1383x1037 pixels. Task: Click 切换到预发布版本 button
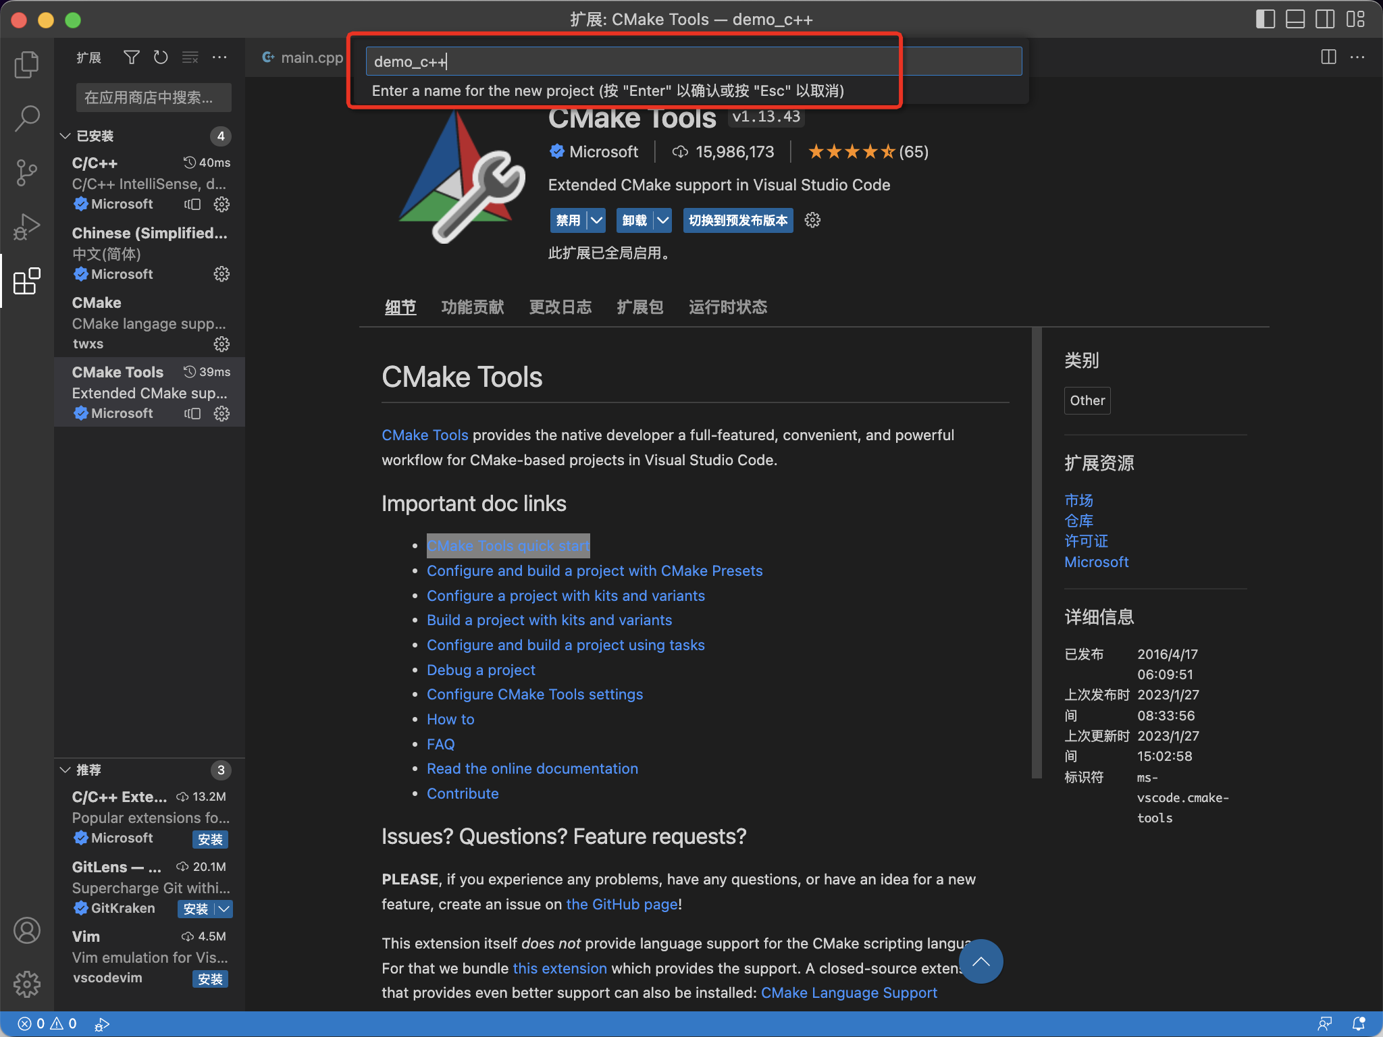click(738, 220)
